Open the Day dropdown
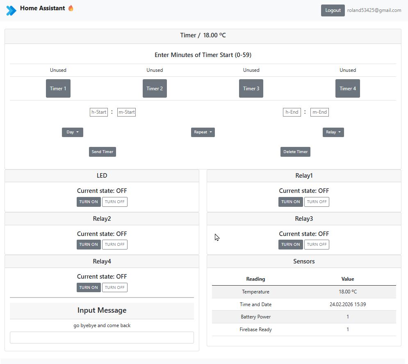The width and height of the screenshot is (408, 364). coord(72,132)
